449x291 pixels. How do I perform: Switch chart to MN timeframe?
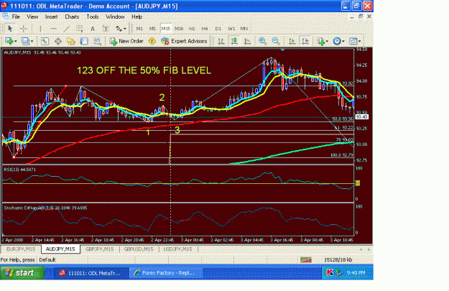click(244, 28)
